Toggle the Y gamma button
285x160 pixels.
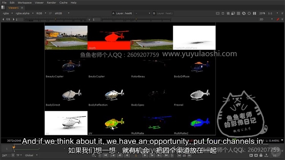(x=89, y=19)
